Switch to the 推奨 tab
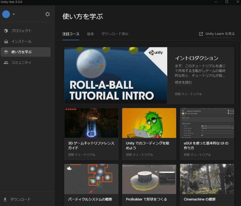The width and height of the screenshot is (241, 206). 90,34
